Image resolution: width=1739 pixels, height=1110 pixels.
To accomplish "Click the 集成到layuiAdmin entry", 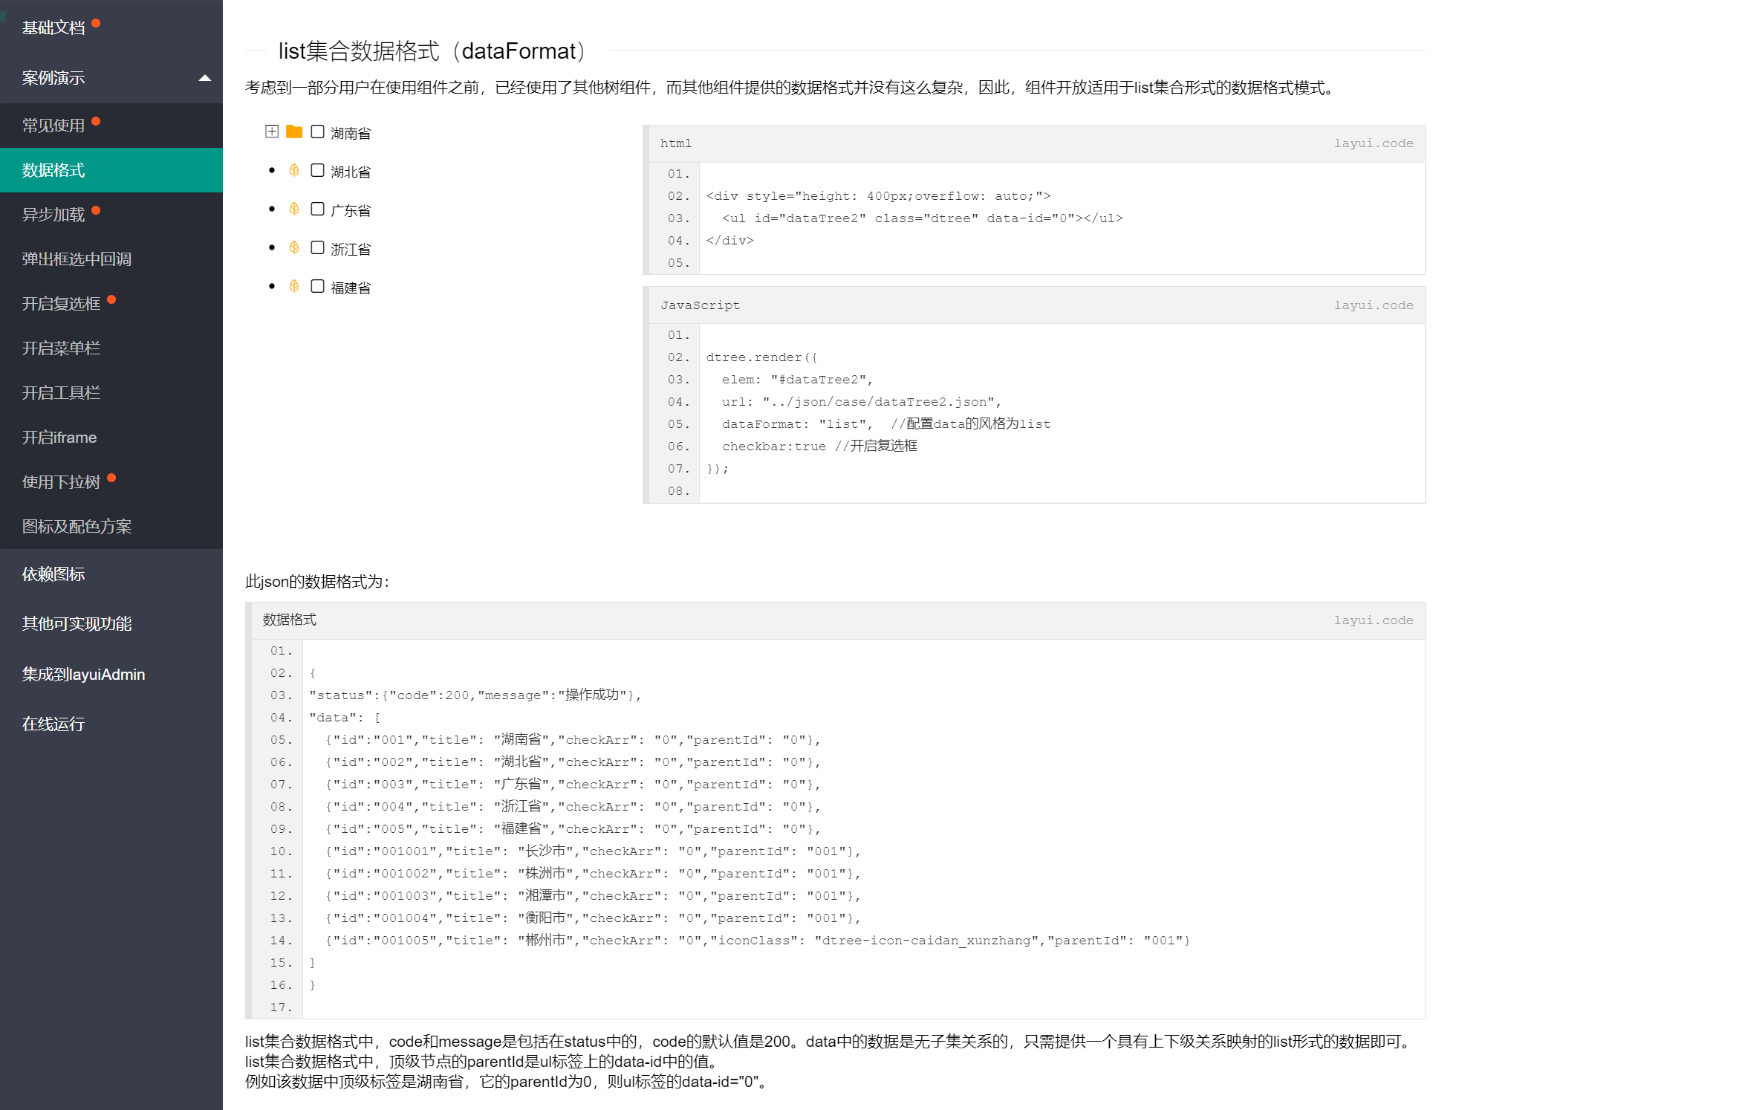I will click(x=83, y=673).
